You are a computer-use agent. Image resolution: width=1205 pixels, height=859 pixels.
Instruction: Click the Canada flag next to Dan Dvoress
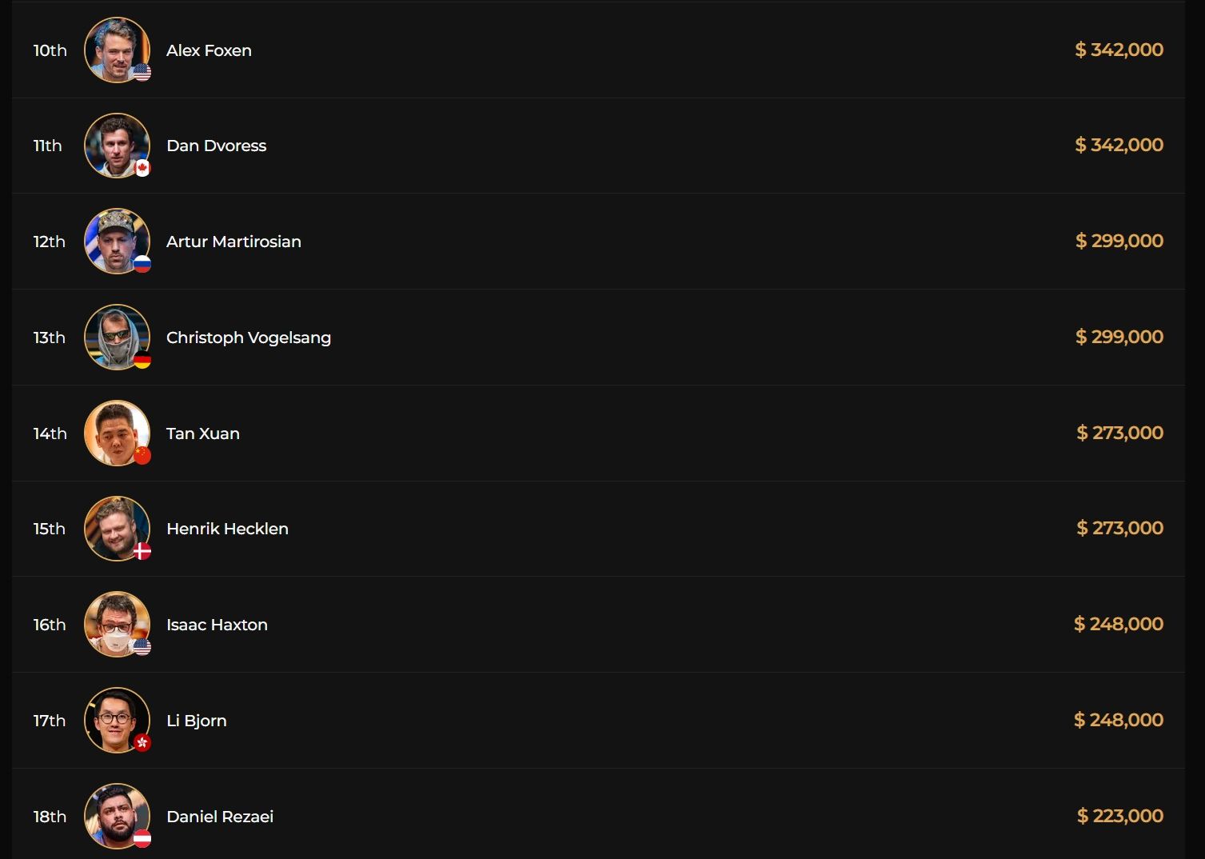pos(142,168)
